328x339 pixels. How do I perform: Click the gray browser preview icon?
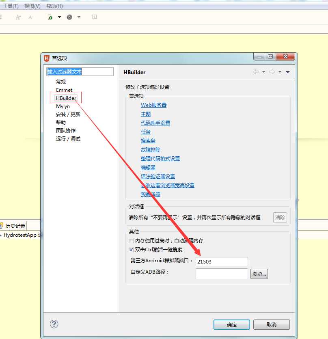point(69,17)
